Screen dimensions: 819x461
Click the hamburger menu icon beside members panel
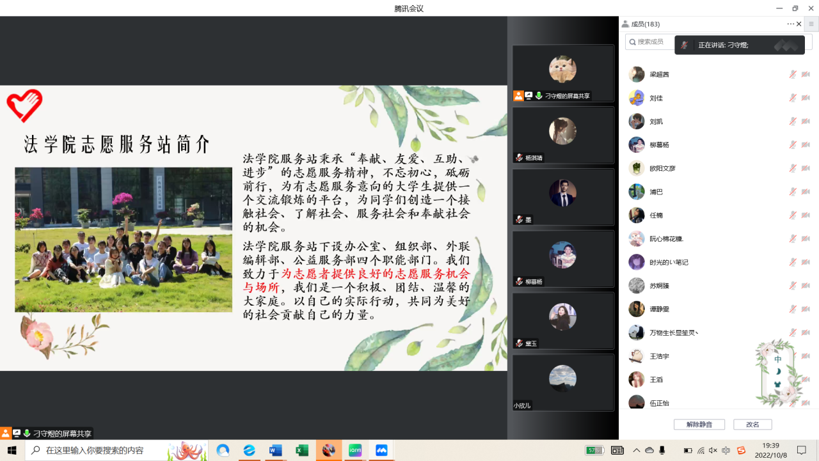click(811, 24)
